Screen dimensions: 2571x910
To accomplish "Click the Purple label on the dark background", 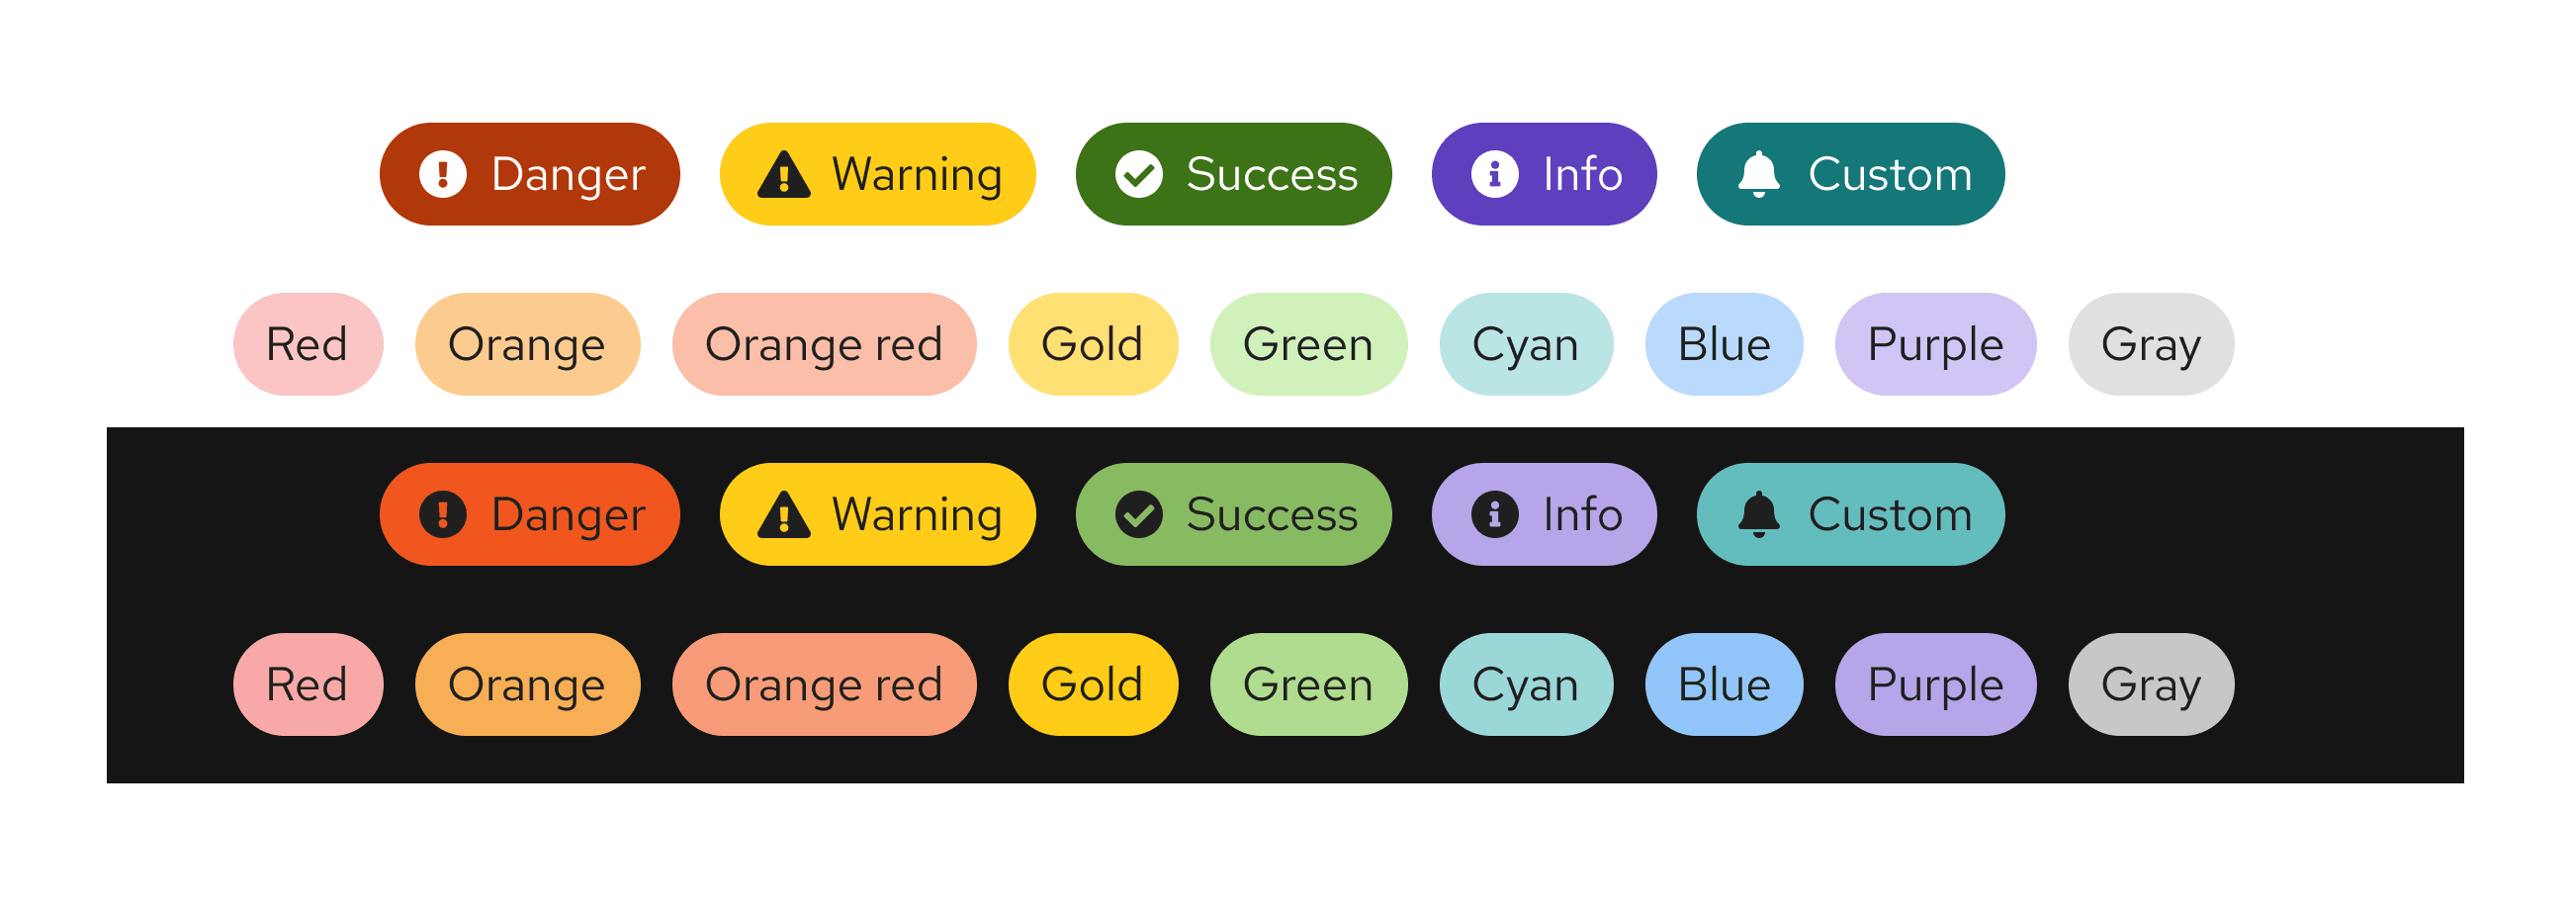I will tap(1934, 684).
